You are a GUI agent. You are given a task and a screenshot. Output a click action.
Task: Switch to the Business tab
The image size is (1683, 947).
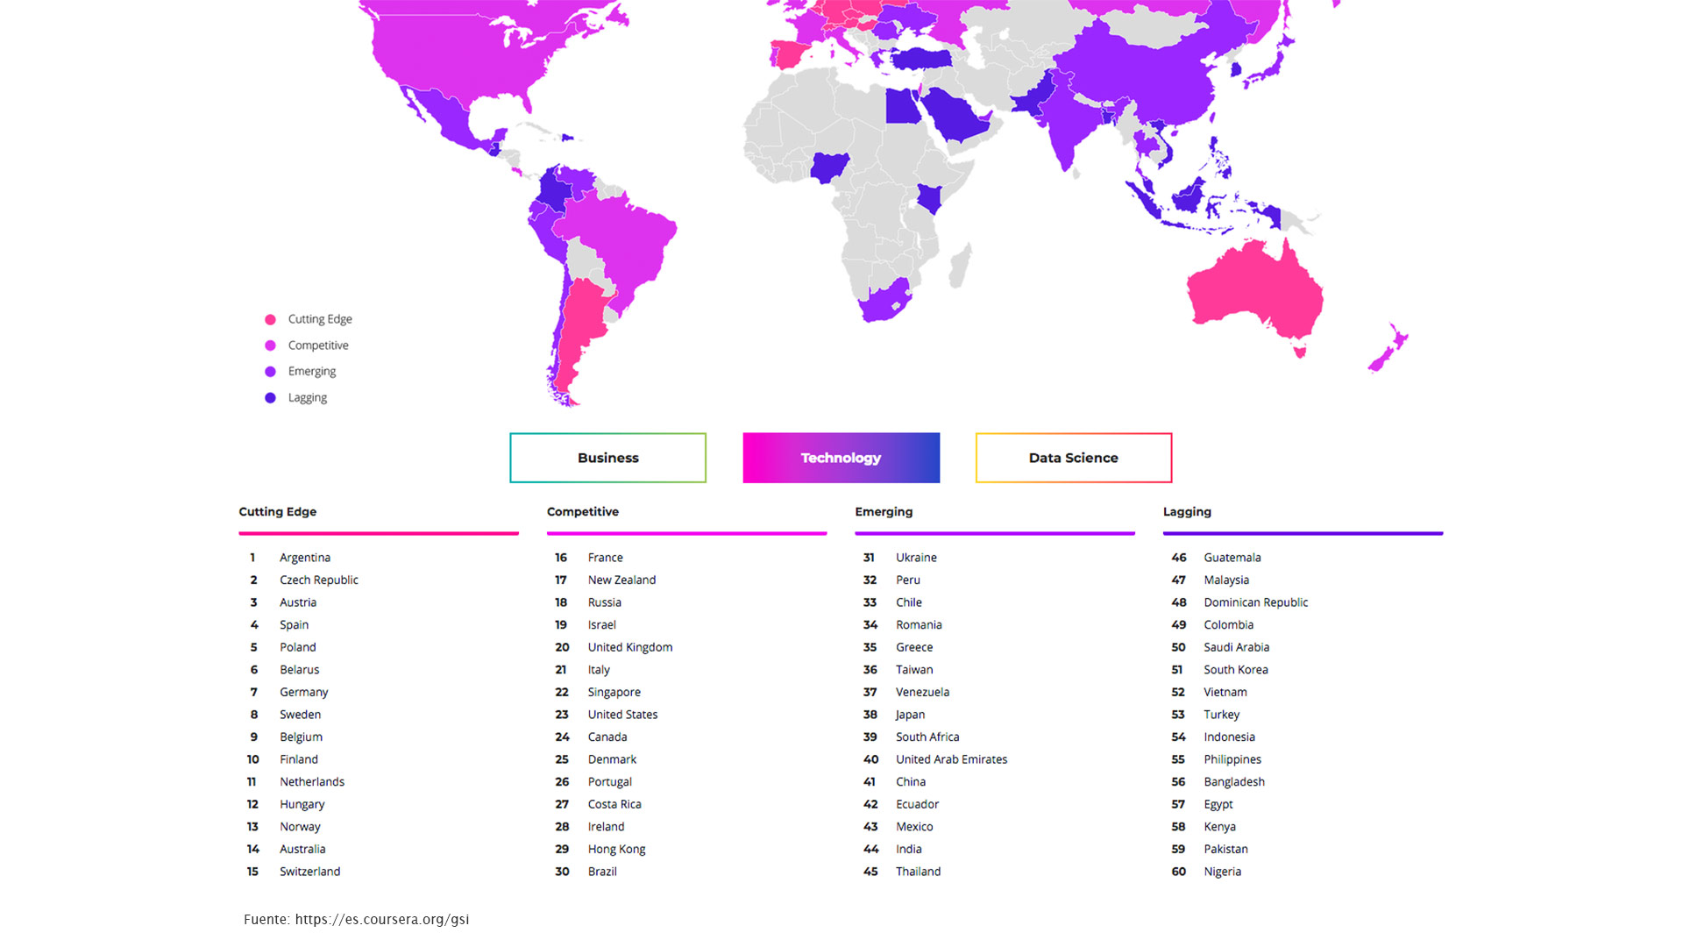(x=607, y=457)
